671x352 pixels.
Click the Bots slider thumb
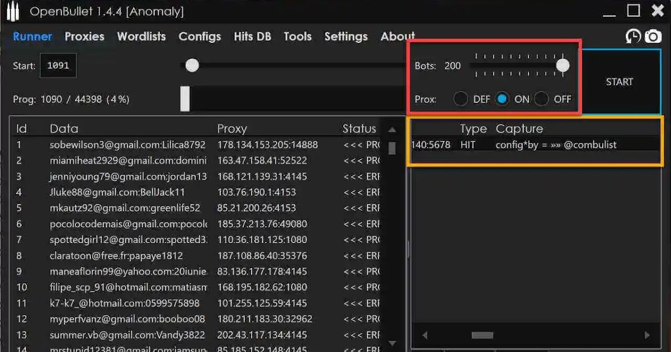[x=563, y=65]
